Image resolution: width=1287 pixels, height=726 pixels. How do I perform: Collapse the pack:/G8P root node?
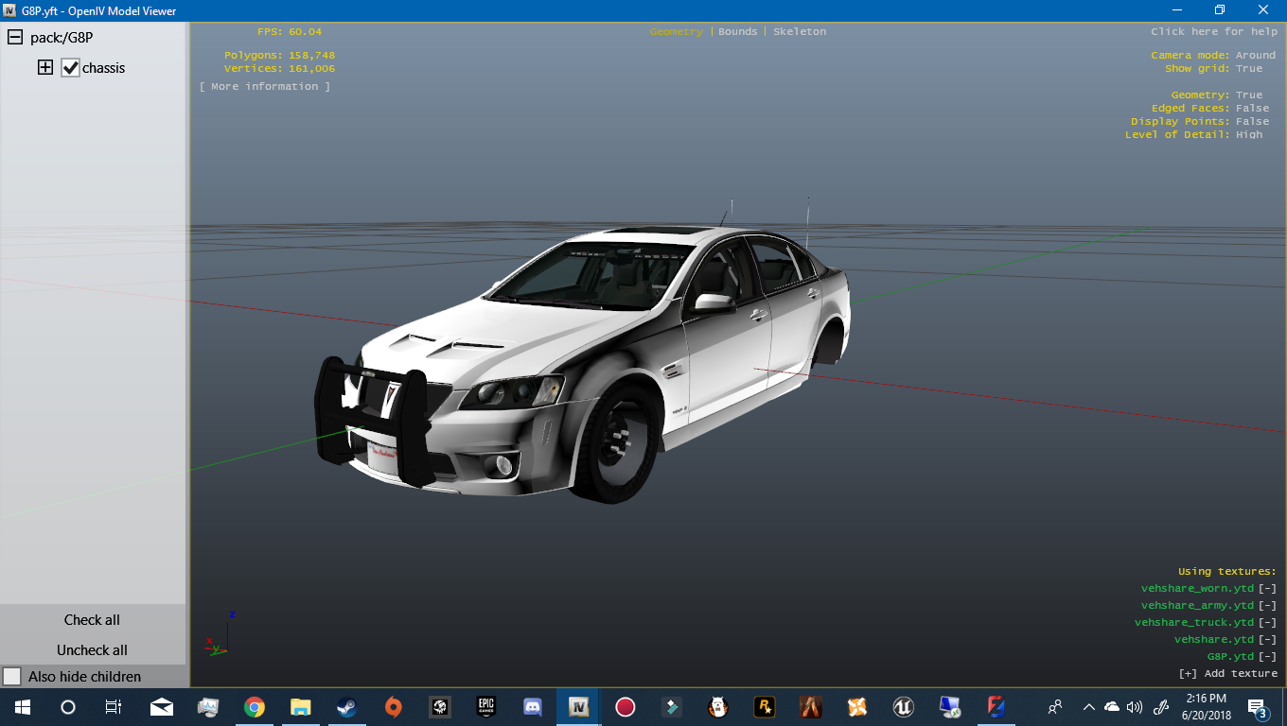tap(15, 38)
